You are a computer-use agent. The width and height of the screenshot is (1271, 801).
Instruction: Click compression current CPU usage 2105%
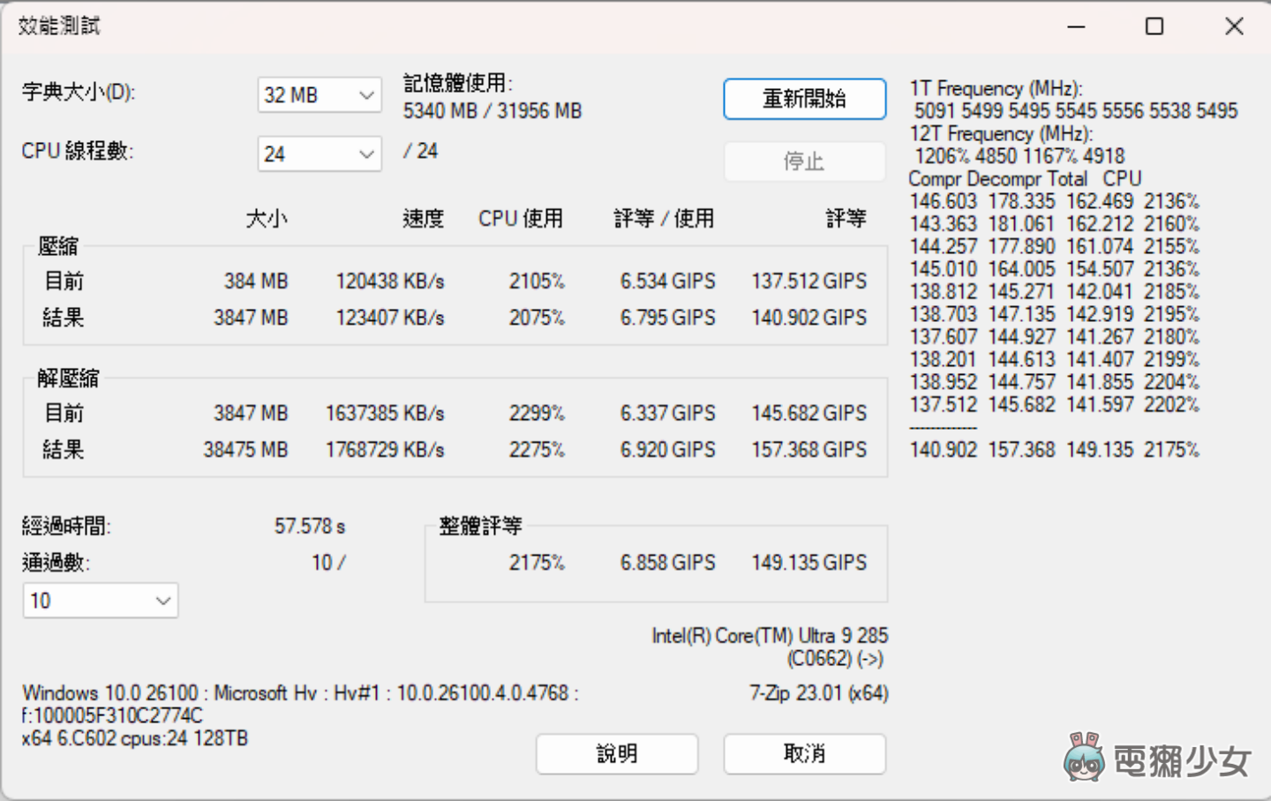tap(537, 281)
